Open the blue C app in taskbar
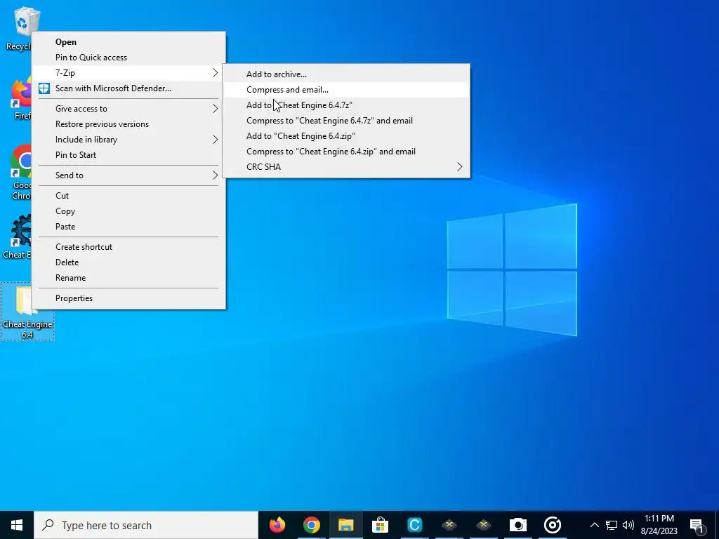The width and height of the screenshot is (719, 539). [x=414, y=525]
